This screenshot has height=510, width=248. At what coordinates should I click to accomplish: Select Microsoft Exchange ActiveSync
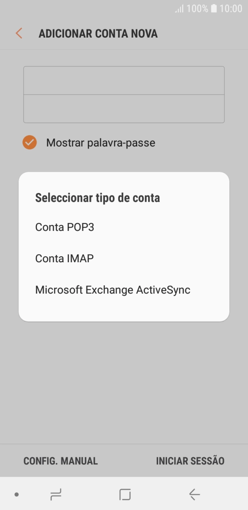pyautogui.click(x=113, y=289)
